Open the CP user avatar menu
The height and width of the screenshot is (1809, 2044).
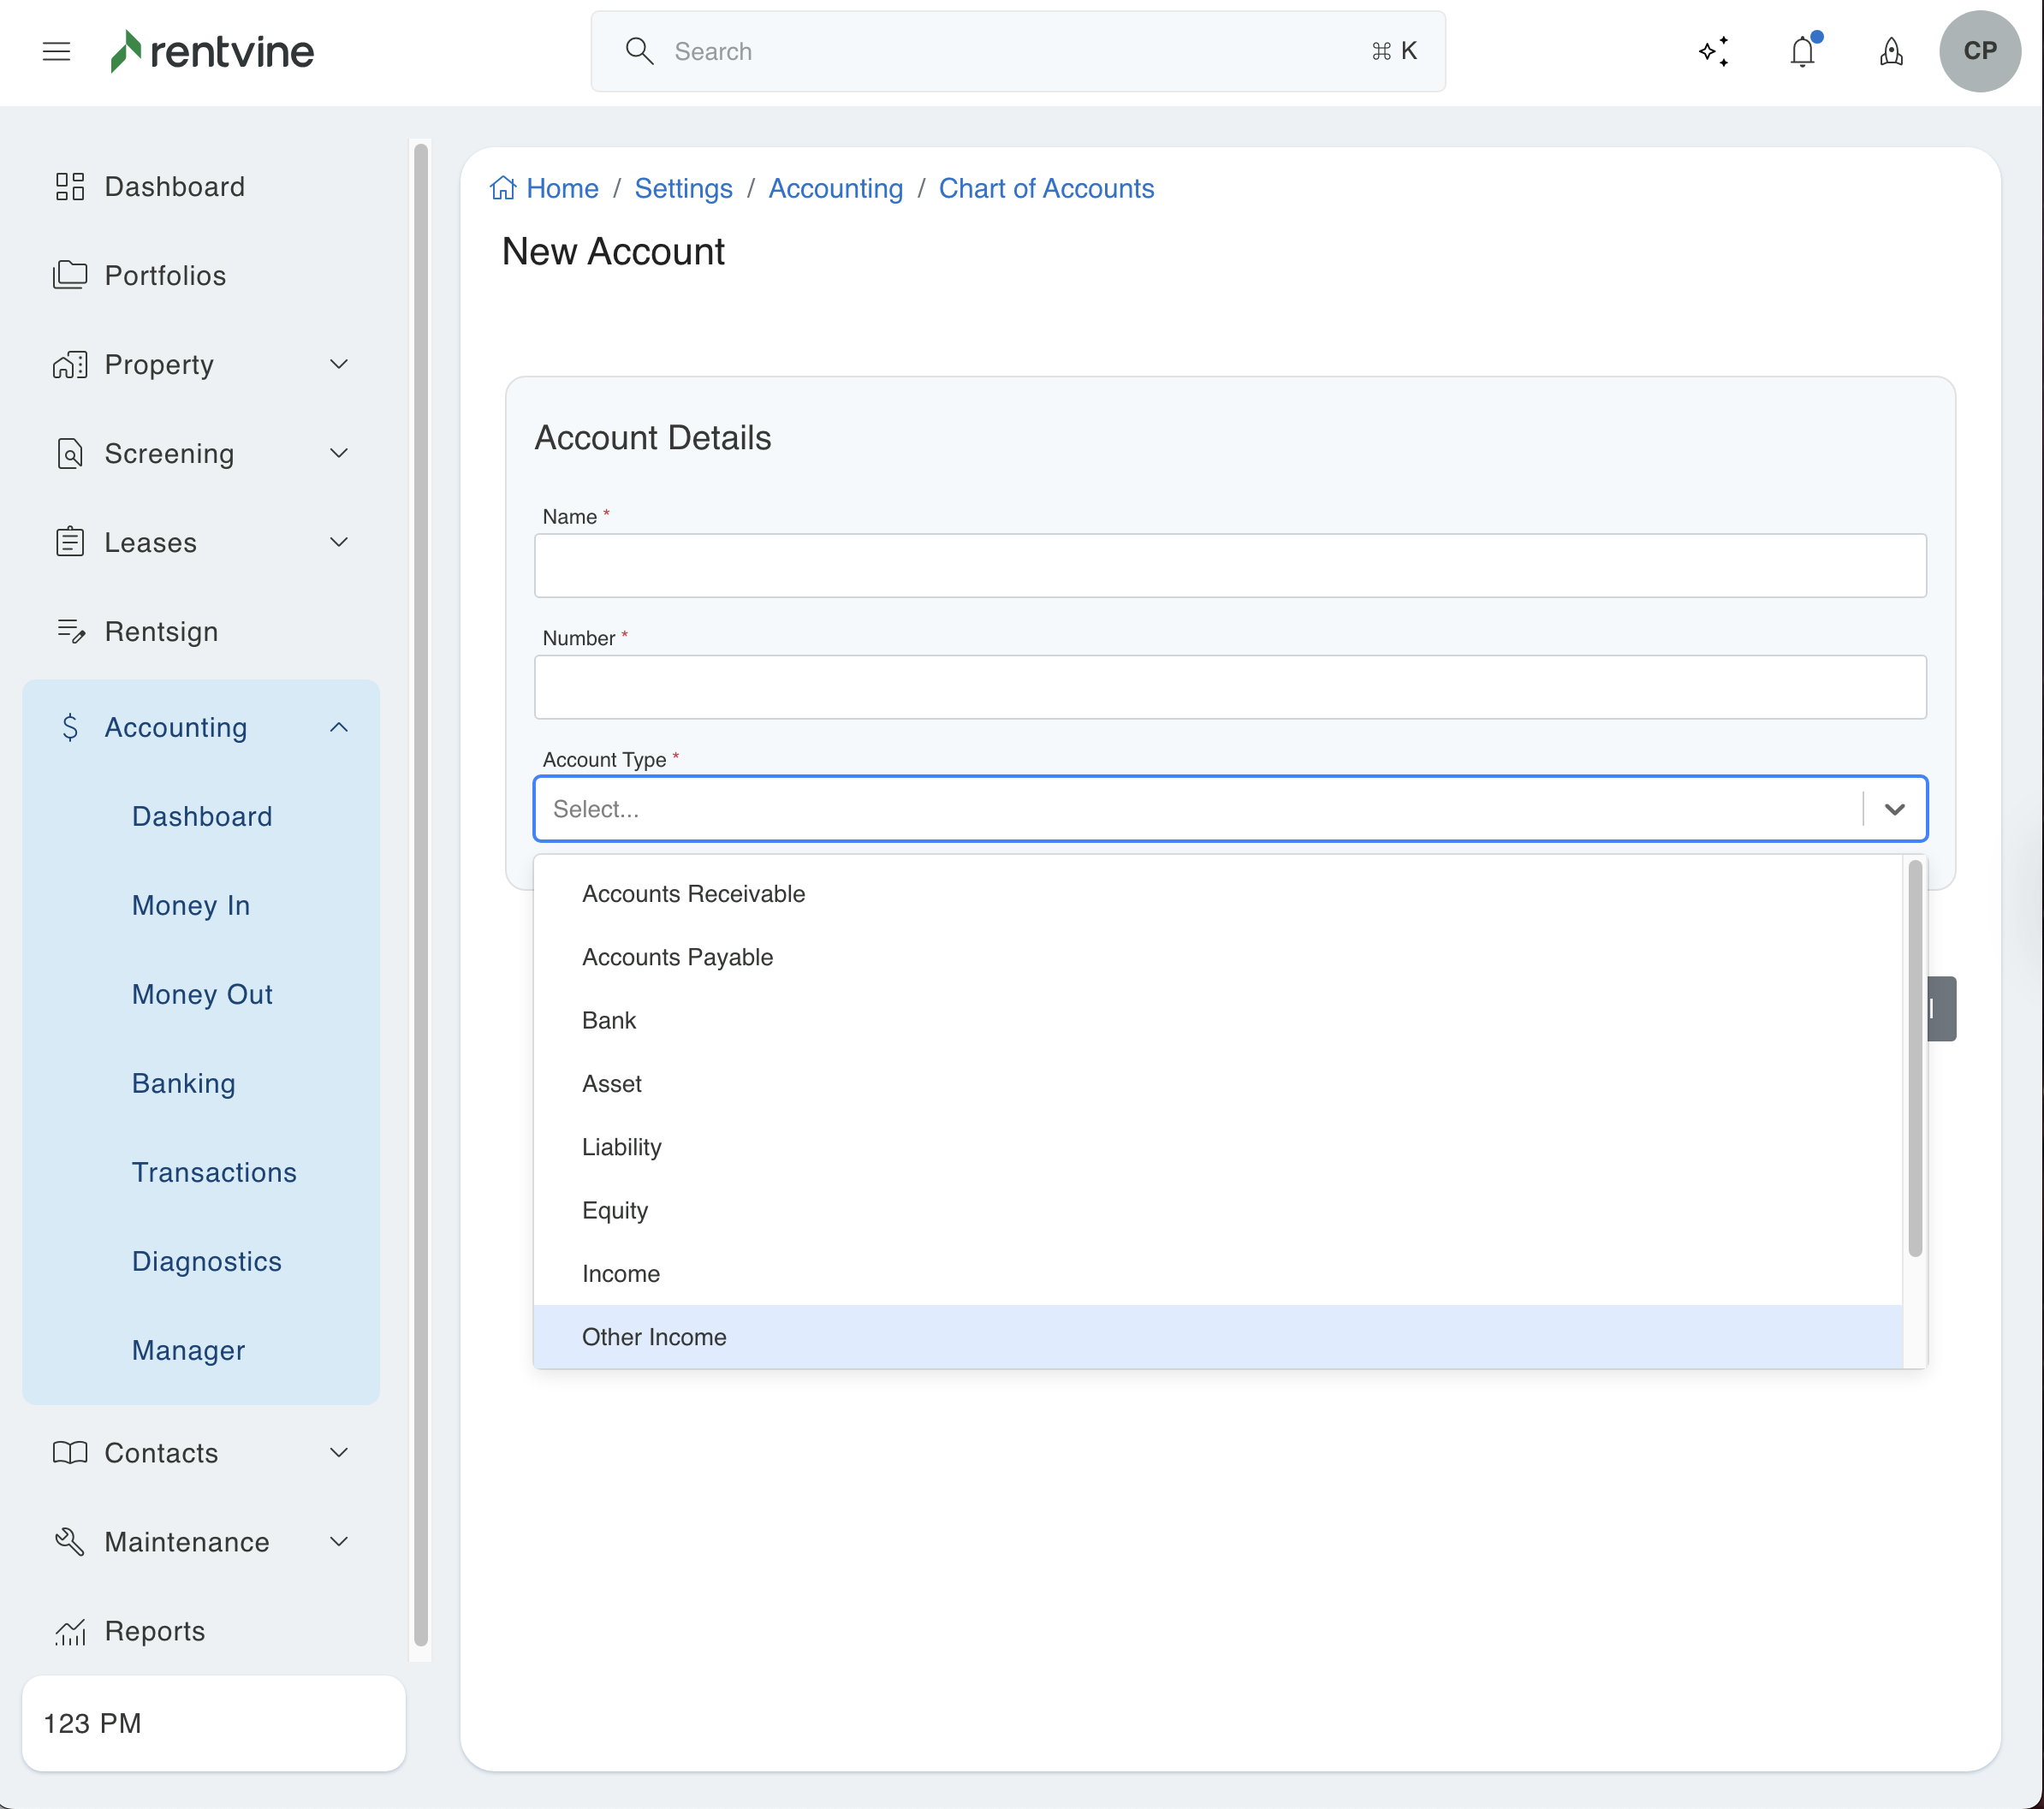(x=1979, y=51)
